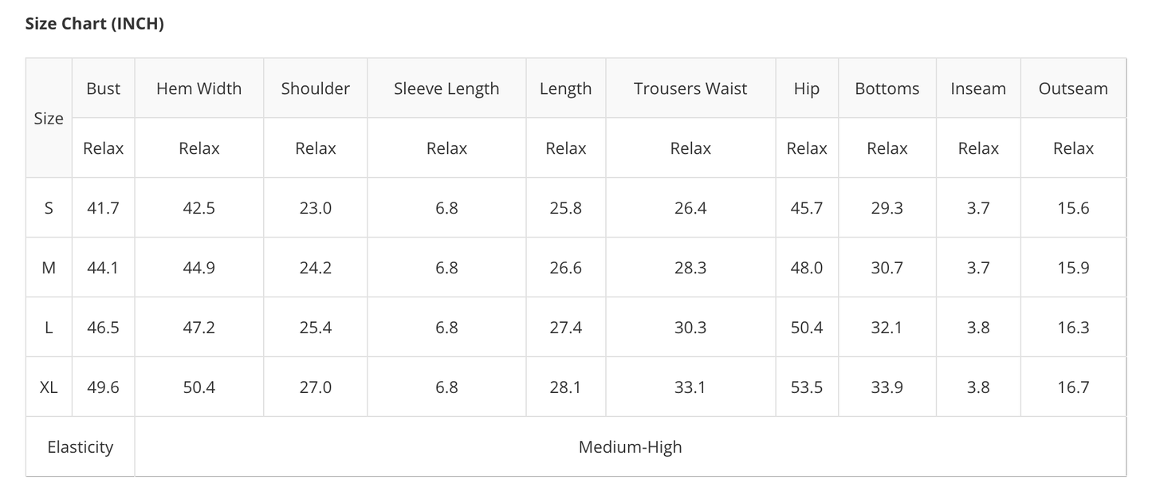
Task: Click the 16.7 outseam value for XL
Action: click(x=1073, y=387)
